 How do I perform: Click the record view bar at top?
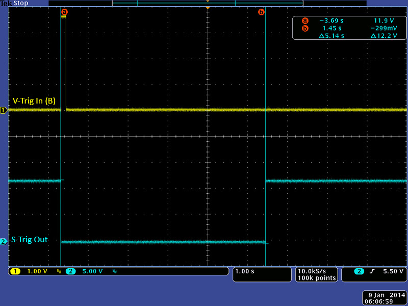point(208,3)
